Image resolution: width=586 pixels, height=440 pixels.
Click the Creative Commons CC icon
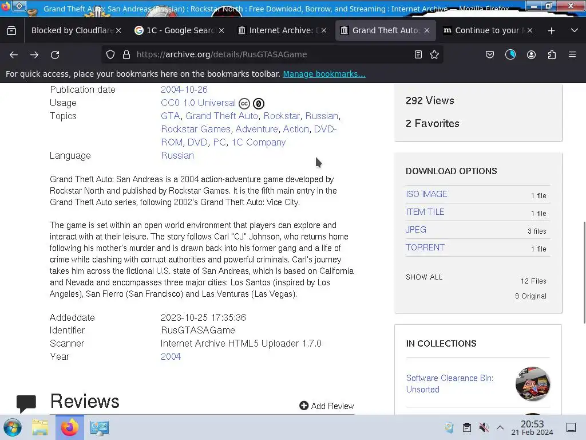pyautogui.click(x=244, y=104)
